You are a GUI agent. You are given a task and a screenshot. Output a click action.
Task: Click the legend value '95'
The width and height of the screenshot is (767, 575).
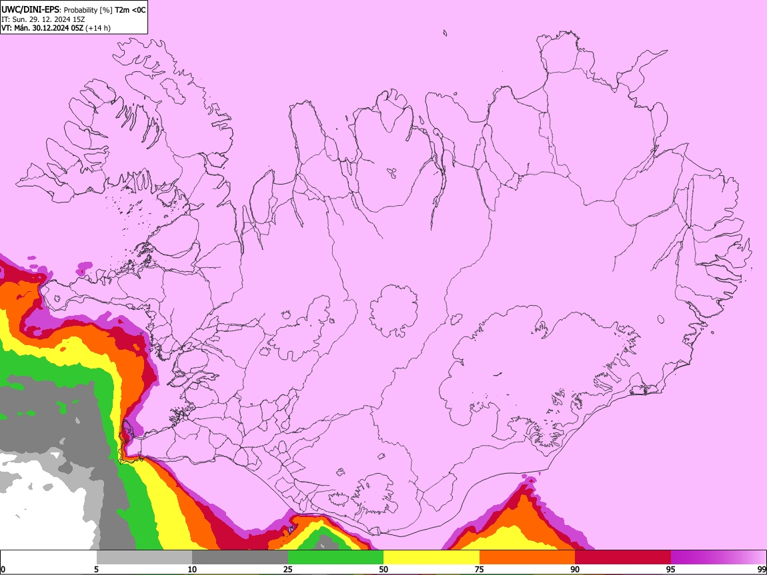pyautogui.click(x=671, y=569)
